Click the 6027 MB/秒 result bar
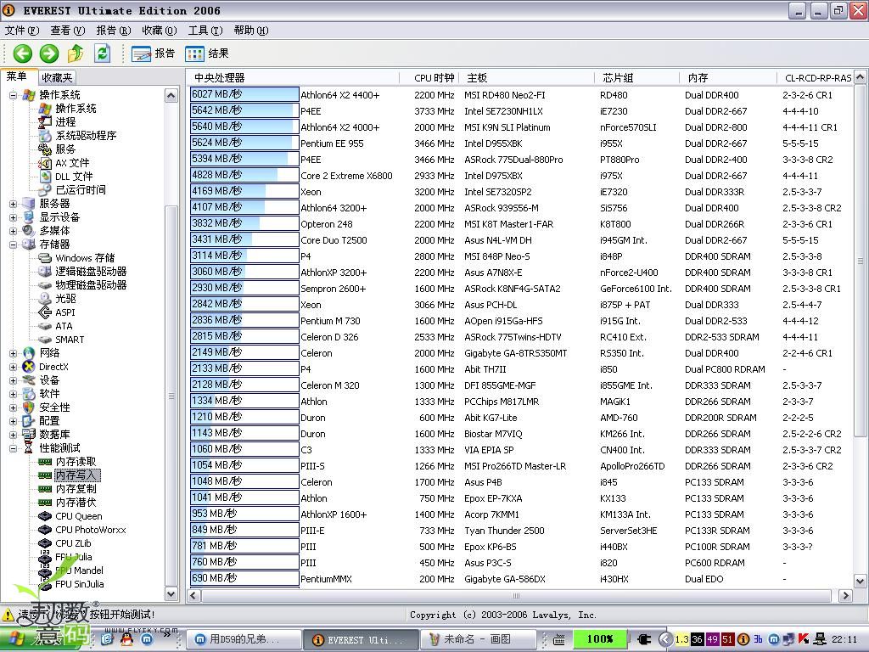 click(x=244, y=95)
